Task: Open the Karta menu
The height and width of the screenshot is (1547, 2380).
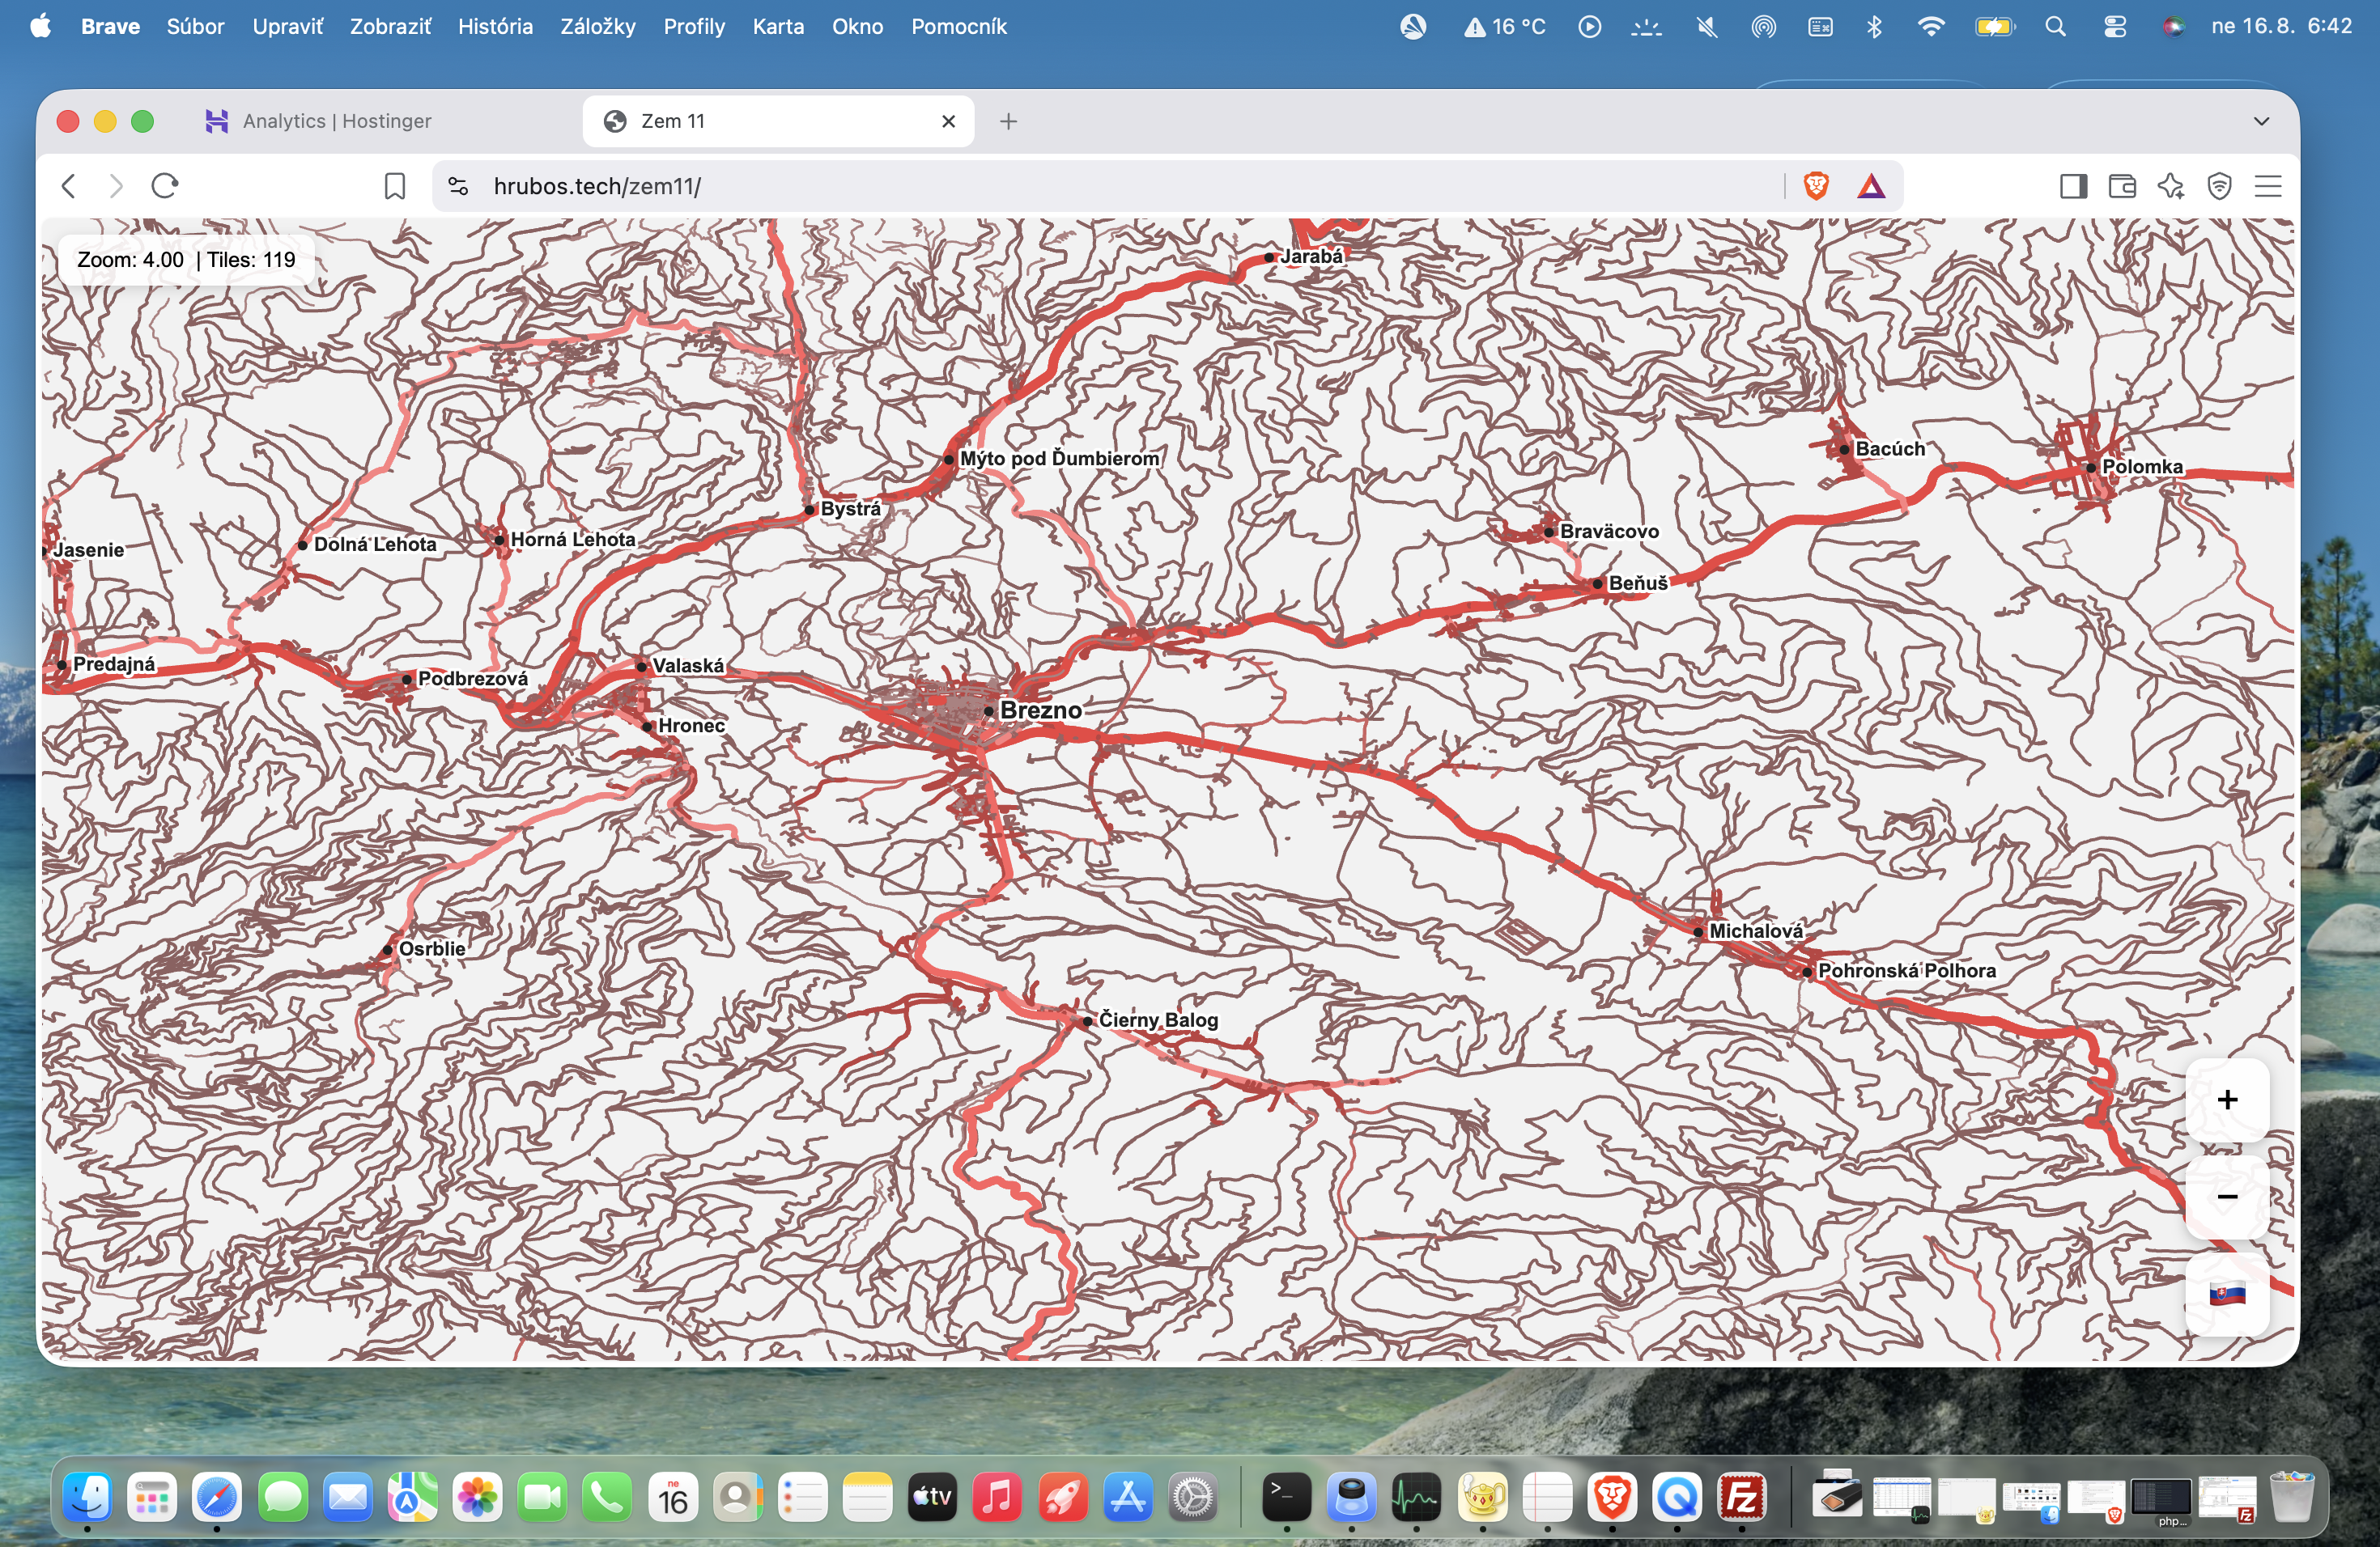Action: click(778, 26)
